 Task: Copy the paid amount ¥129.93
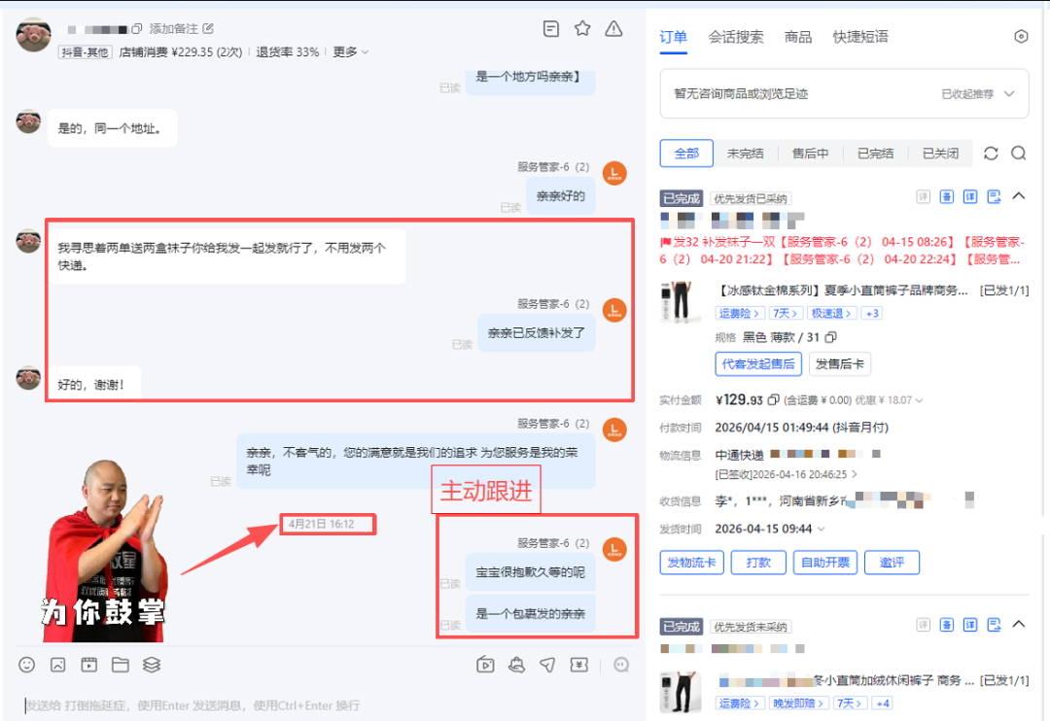(x=773, y=399)
